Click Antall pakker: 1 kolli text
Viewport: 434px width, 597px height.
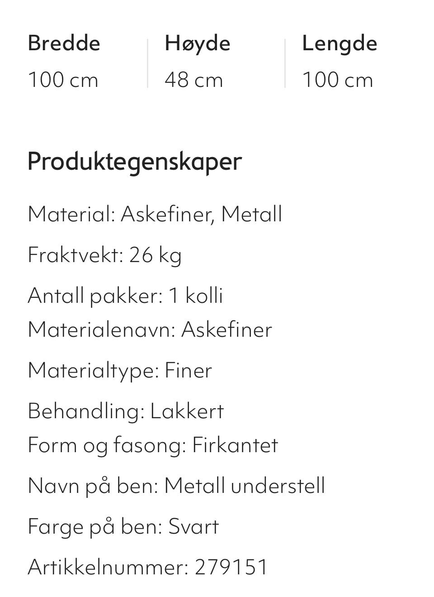pyautogui.click(x=125, y=296)
